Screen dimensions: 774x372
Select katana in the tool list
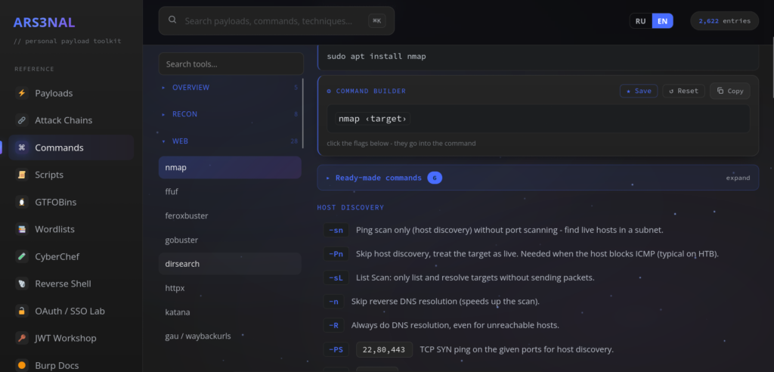click(x=230, y=312)
